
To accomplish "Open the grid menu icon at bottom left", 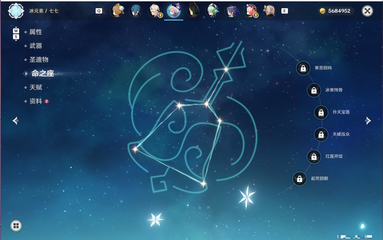I will 16,226.
